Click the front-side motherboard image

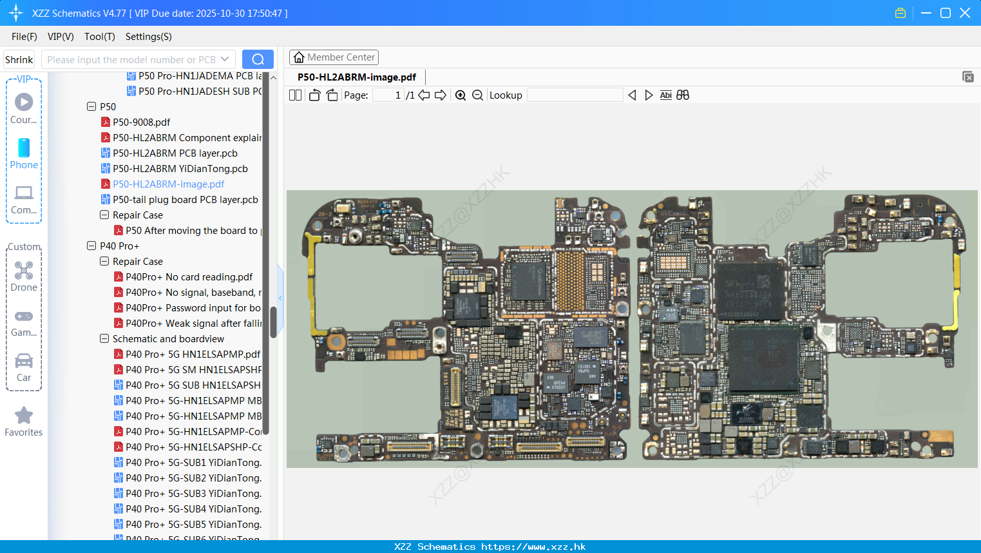coord(466,329)
